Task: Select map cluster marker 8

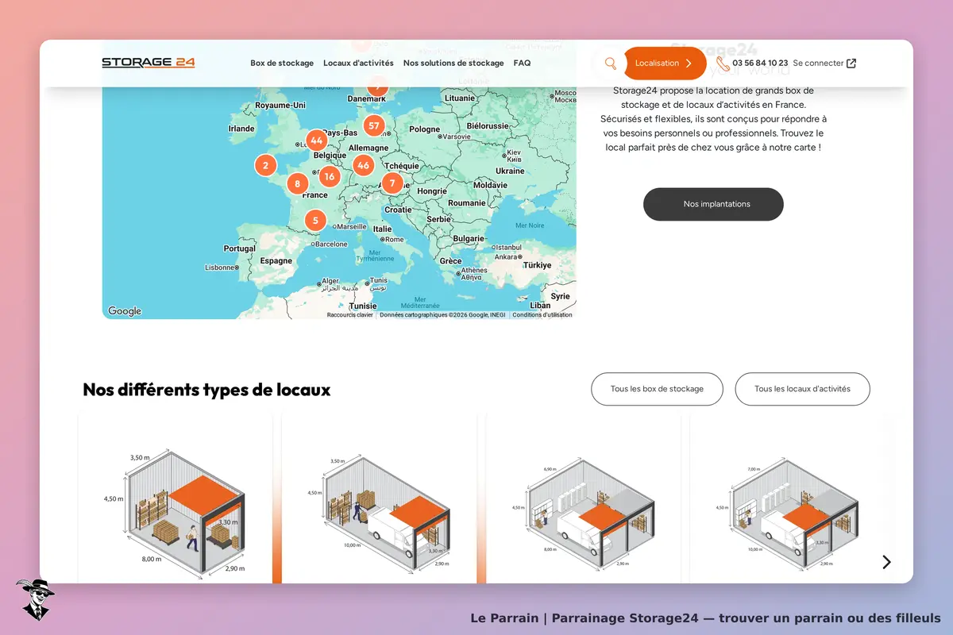Action: (297, 183)
